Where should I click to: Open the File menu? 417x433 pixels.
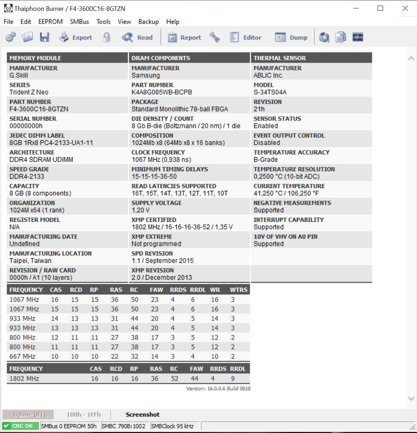tap(8, 21)
